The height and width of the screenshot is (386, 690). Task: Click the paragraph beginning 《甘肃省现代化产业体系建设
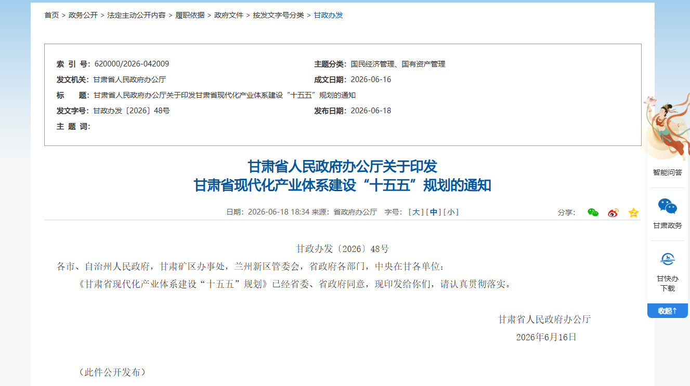point(295,284)
